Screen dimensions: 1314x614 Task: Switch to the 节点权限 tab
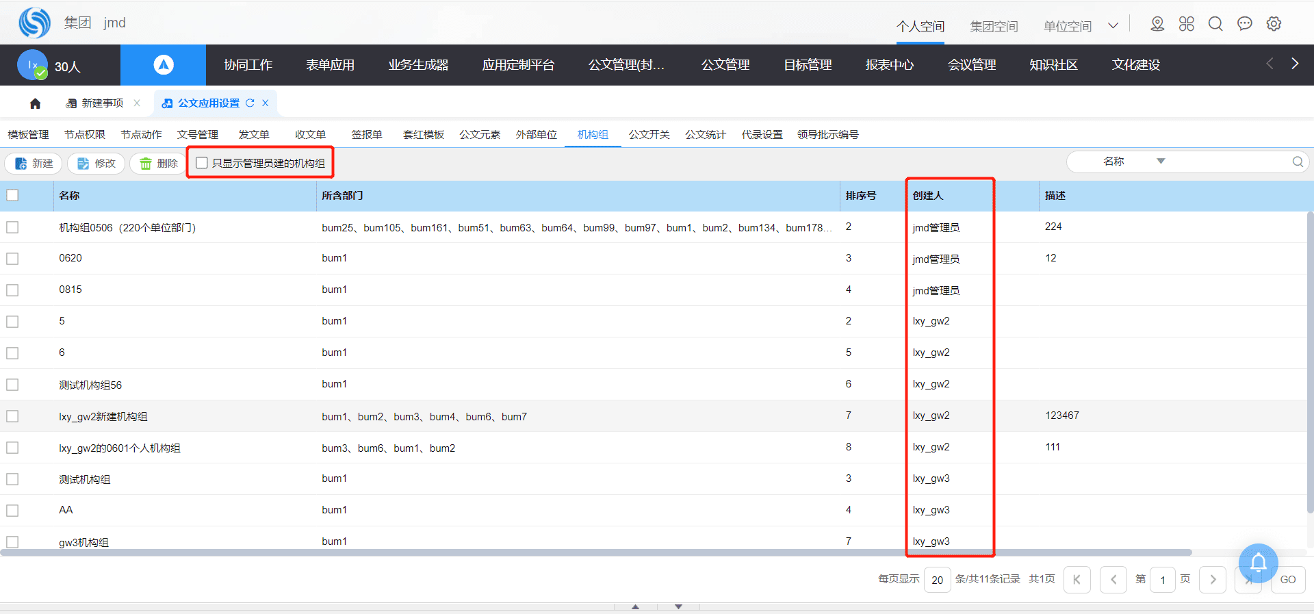pos(85,135)
